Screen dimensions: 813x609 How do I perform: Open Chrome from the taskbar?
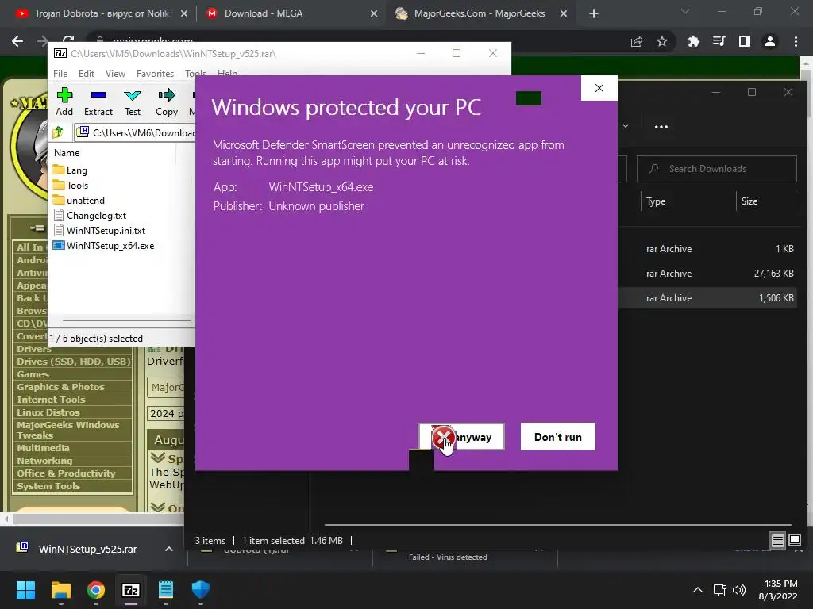[x=96, y=590]
